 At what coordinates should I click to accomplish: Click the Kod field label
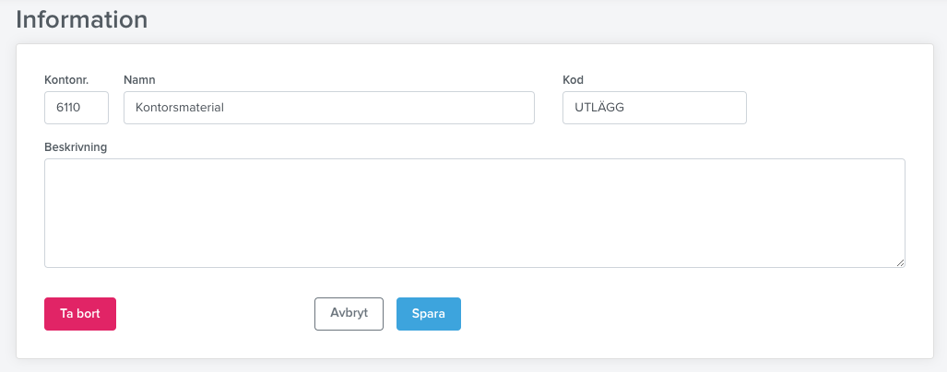(x=573, y=79)
